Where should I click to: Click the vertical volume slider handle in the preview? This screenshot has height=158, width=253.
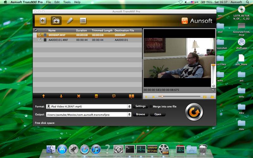pos(213,65)
